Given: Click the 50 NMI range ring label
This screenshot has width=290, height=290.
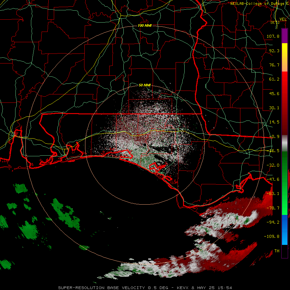Looking at the screenshot, I should [x=145, y=85].
